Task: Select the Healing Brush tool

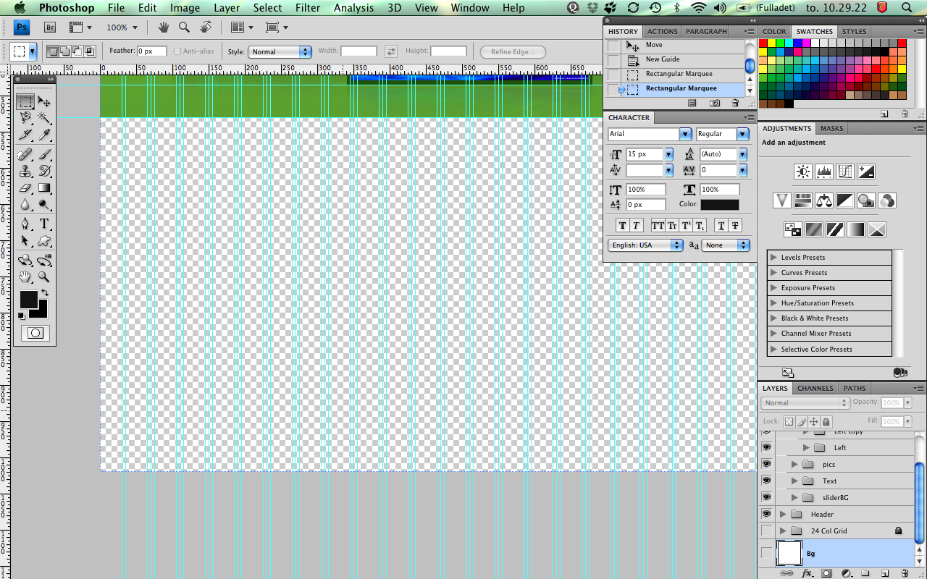Action: 25,154
